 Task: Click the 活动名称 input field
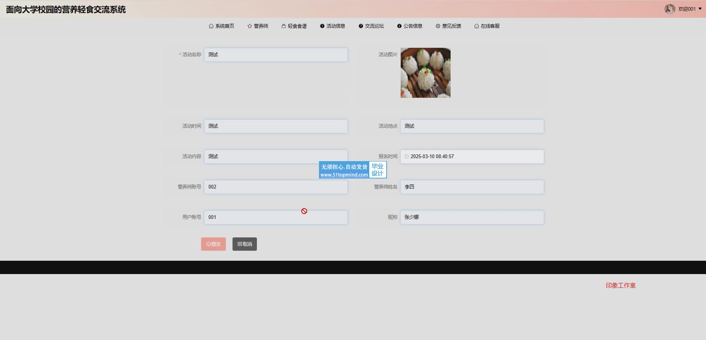pyautogui.click(x=276, y=55)
